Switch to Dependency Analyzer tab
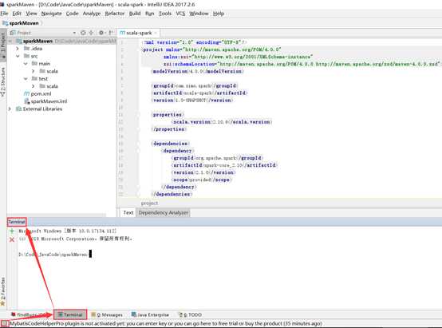Image resolution: width=442 pixels, height=328 pixels. pos(164,212)
